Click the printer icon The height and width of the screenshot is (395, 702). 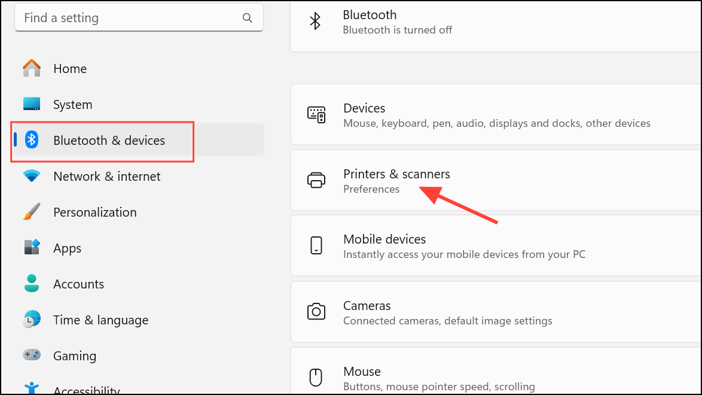tap(316, 180)
